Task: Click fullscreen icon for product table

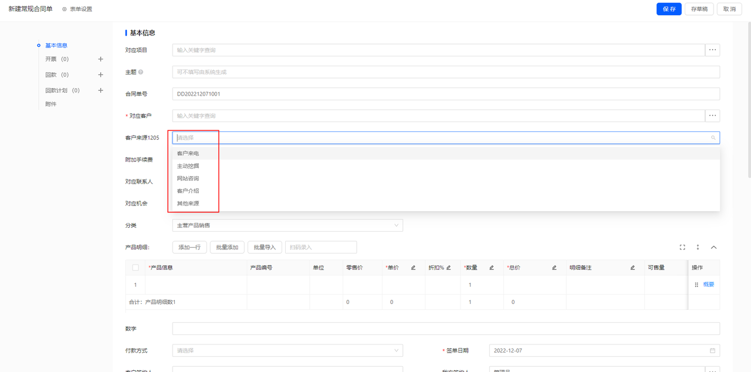Action: (x=682, y=247)
